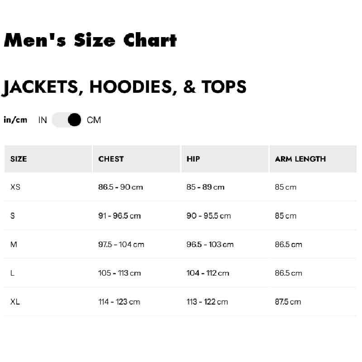This screenshot has height=362, width=362.
Task: Click the Jackets, Hoodies, & Tops heading
Action: click(x=125, y=86)
